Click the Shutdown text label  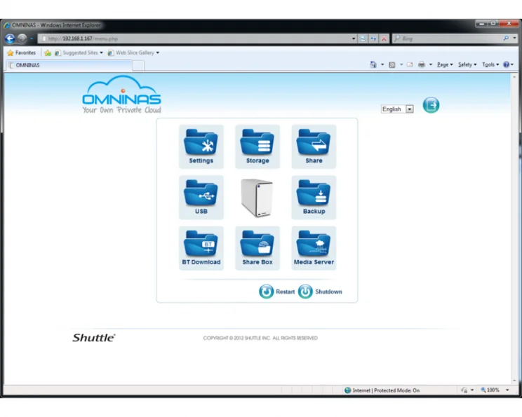(x=328, y=292)
